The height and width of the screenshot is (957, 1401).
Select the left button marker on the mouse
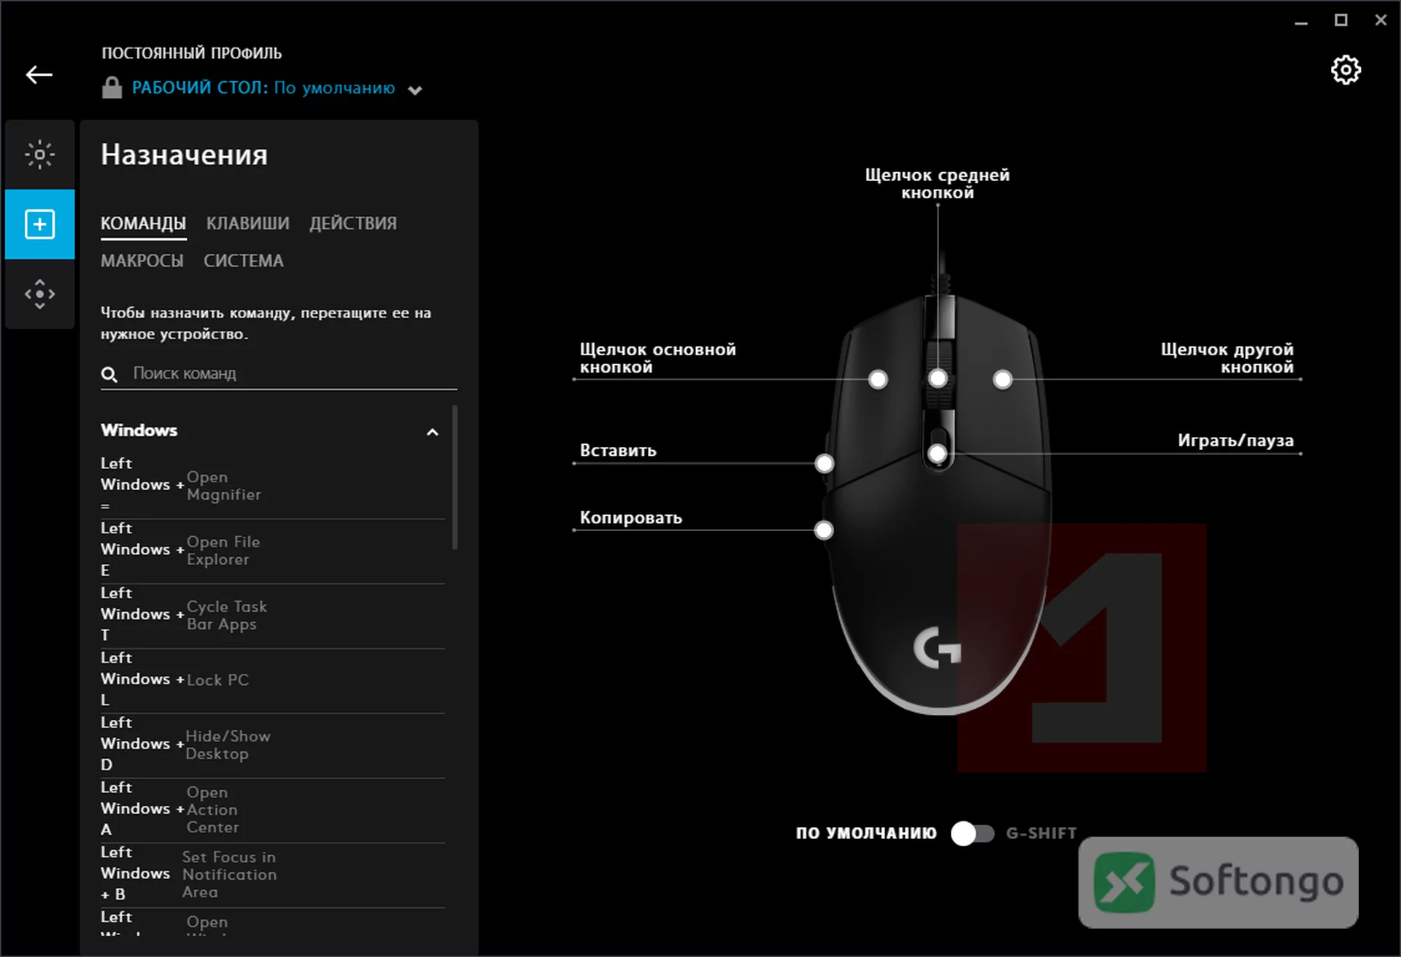pyautogui.click(x=878, y=379)
